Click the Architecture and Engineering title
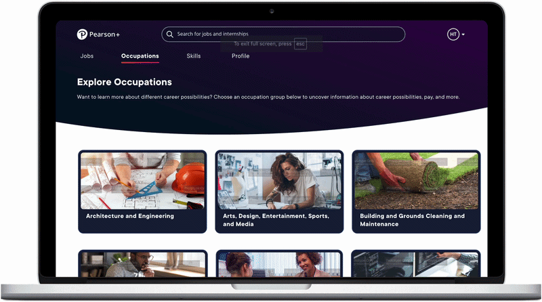This screenshot has width=542, height=302. coord(130,216)
